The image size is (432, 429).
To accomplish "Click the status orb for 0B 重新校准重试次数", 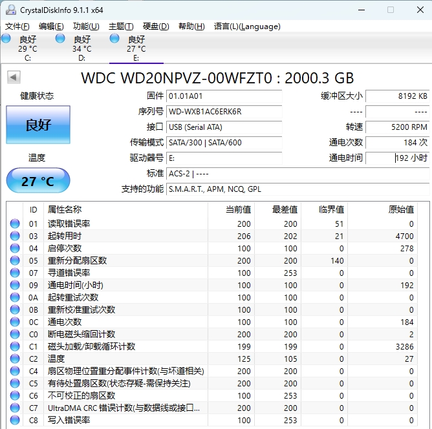I will (15, 309).
